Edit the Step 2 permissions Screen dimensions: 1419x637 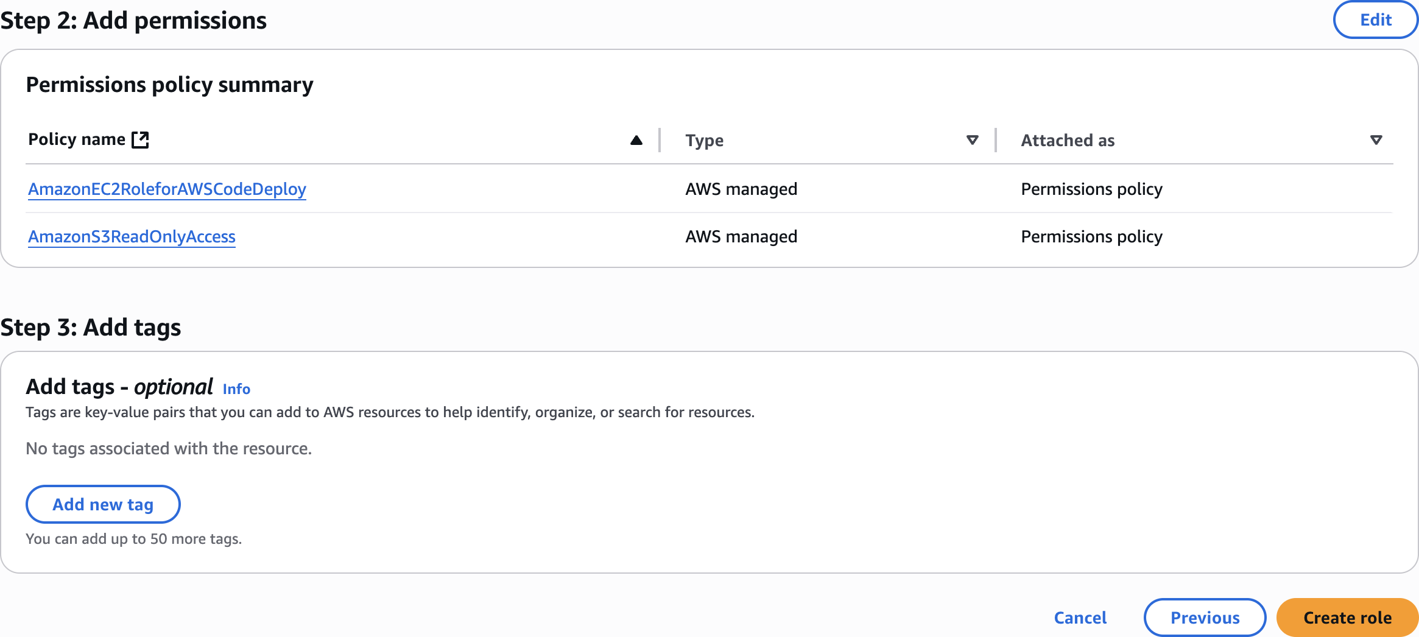(x=1375, y=20)
